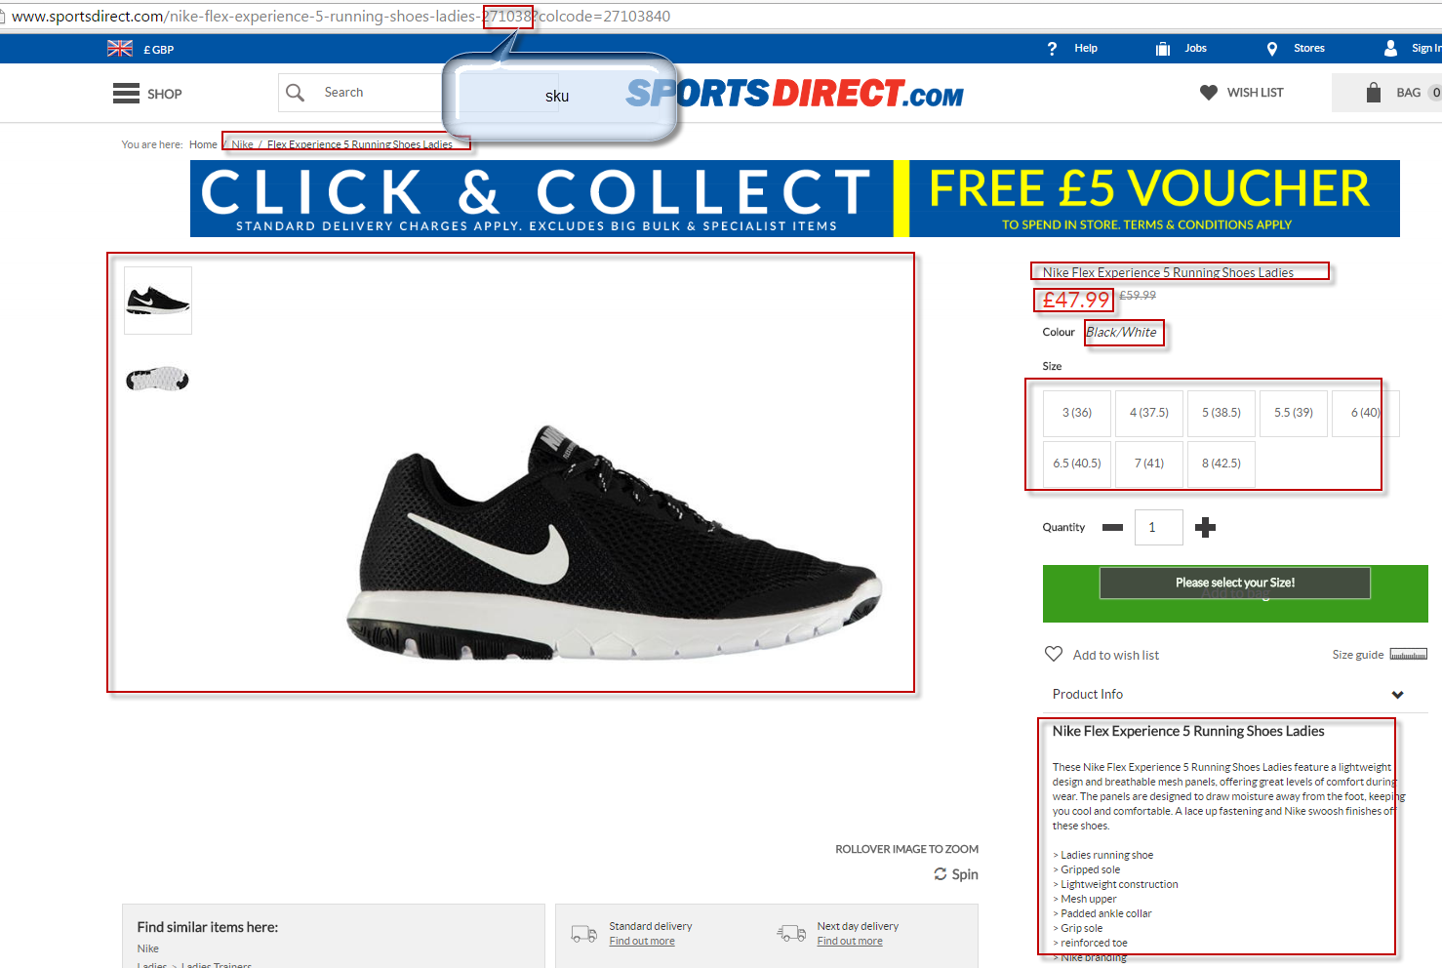
Task: Decrease quantity with the minus icon
Action: click(x=1112, y=528)
